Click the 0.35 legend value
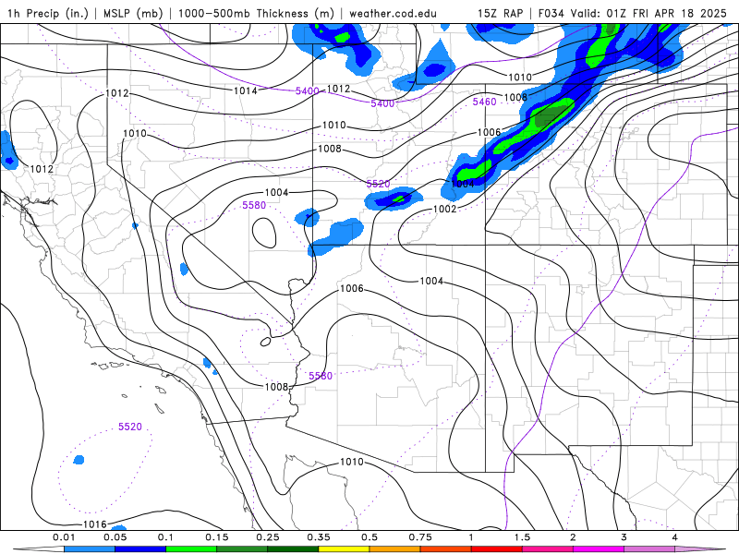The height and width of the screenshot is (554, 739). tap(319, 537)
